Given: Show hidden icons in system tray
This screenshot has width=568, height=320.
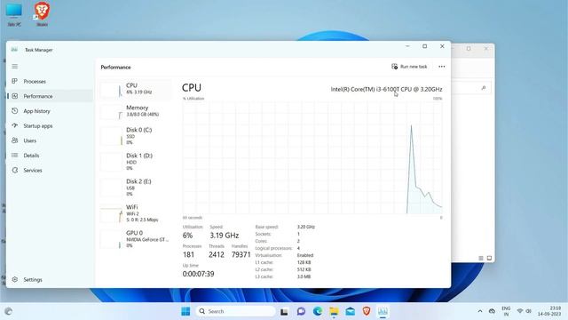Looking at the screenshot, I should [x=480, y=311].
